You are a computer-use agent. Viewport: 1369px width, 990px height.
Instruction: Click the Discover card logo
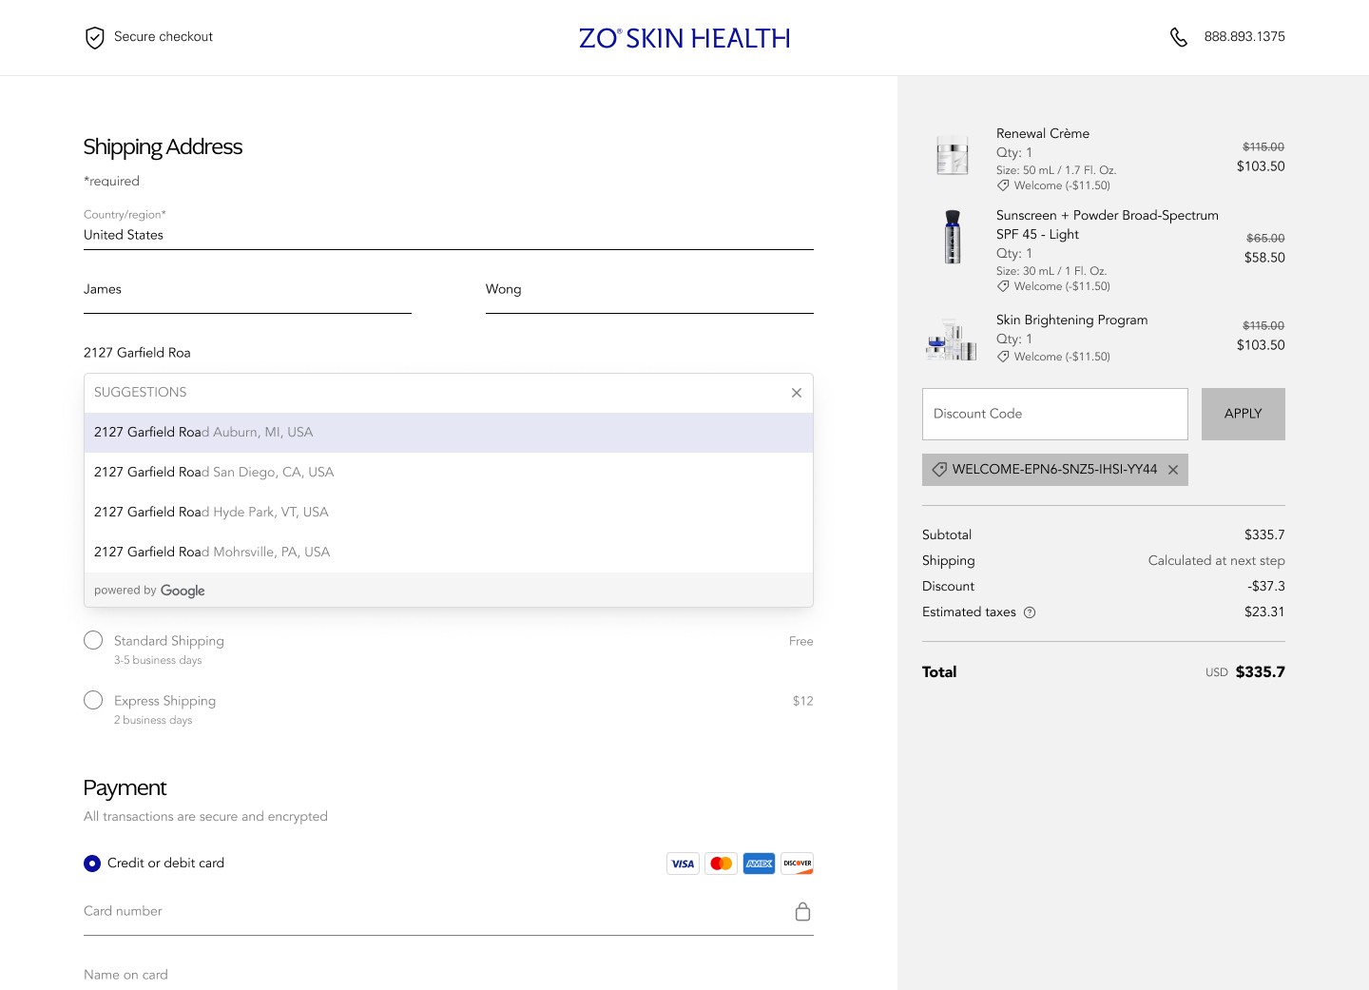click(797, 864)
